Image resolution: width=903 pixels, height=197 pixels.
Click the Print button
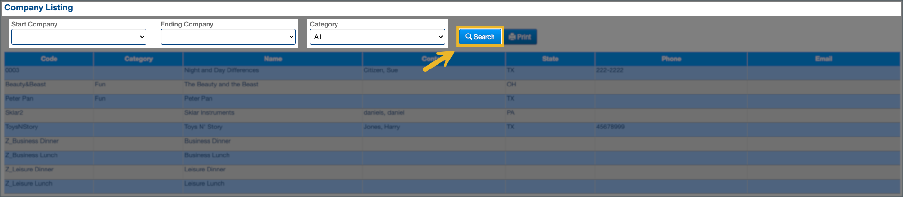click(520, 37)
